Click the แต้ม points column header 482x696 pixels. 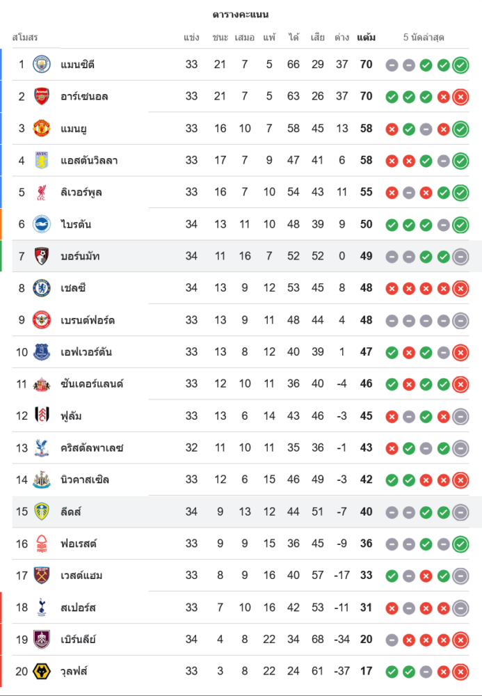pos(367,38)
